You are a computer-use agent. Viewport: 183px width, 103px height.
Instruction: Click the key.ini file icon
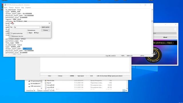(x=46, y=83)
